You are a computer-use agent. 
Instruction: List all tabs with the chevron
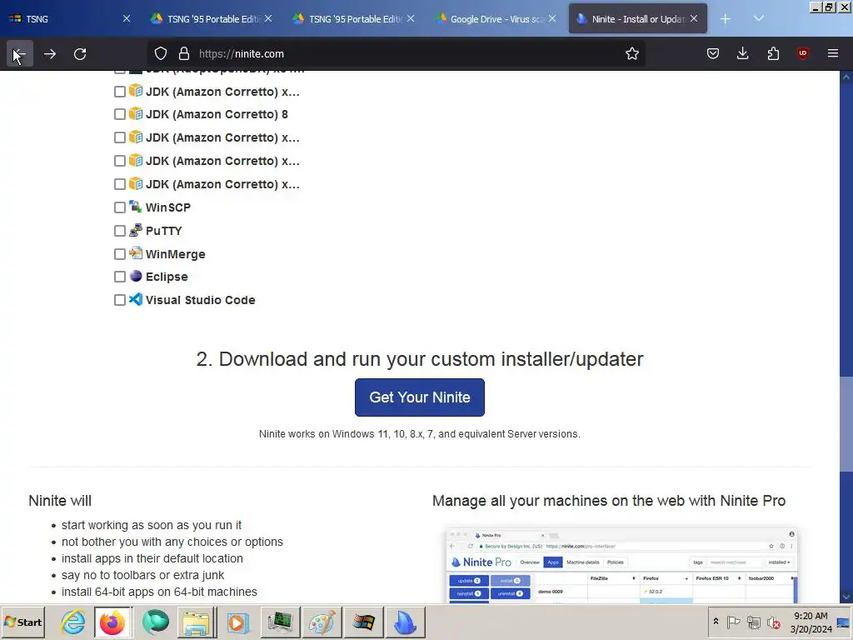[x=758, y=19]
